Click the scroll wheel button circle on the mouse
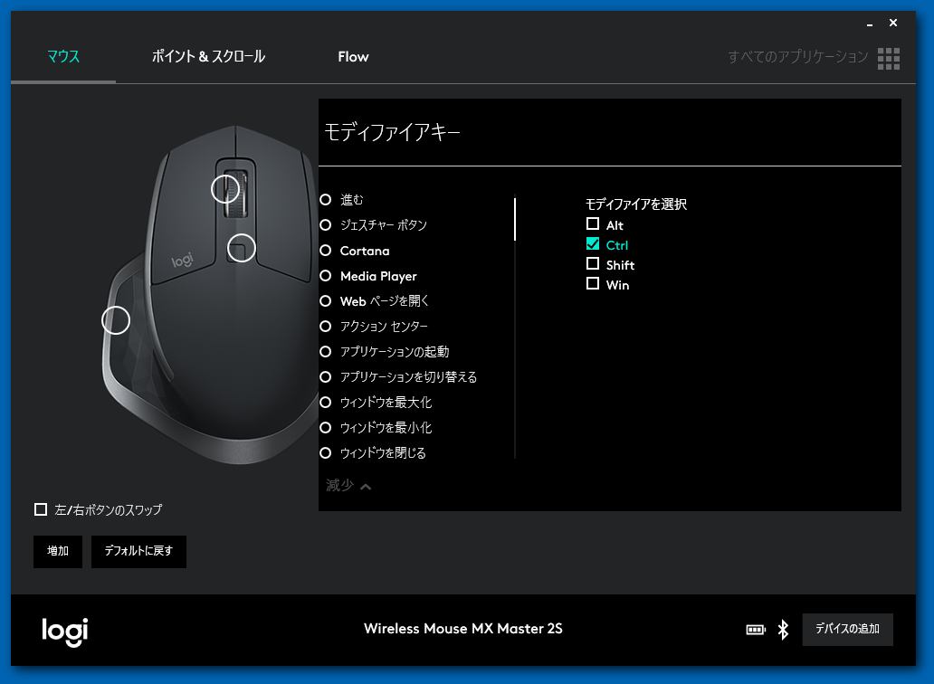The height and width of the screenshot is (684, 934). click(226, 189)
